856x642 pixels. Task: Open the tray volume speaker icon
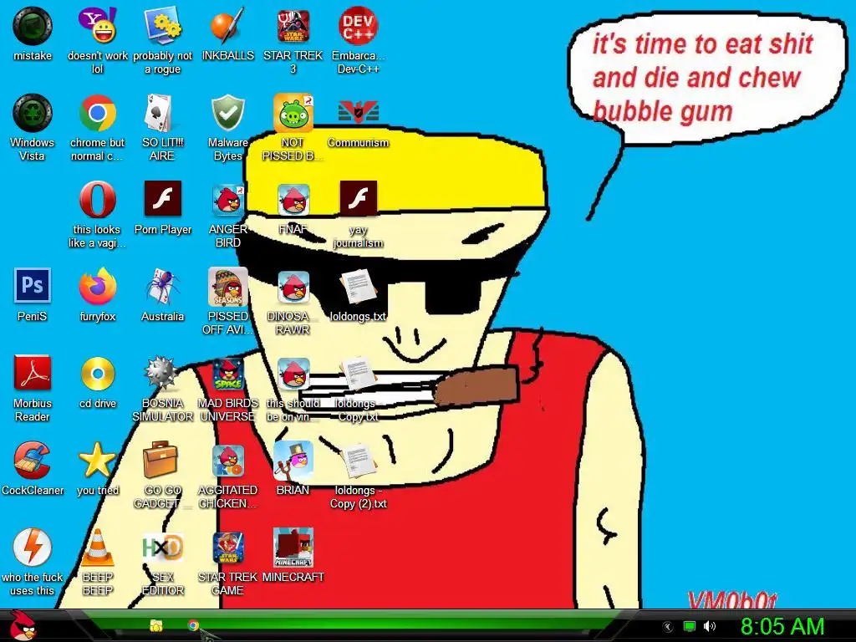coord(710,626)
